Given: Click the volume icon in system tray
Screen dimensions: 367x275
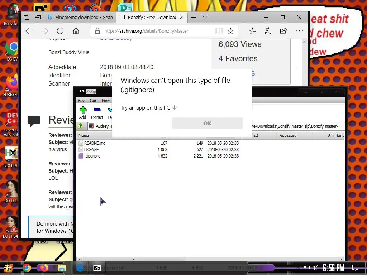Looking at the screenshot, I should [x=315, y=268].
